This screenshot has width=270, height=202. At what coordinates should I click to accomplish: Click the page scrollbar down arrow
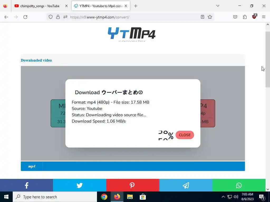(268, 189)
